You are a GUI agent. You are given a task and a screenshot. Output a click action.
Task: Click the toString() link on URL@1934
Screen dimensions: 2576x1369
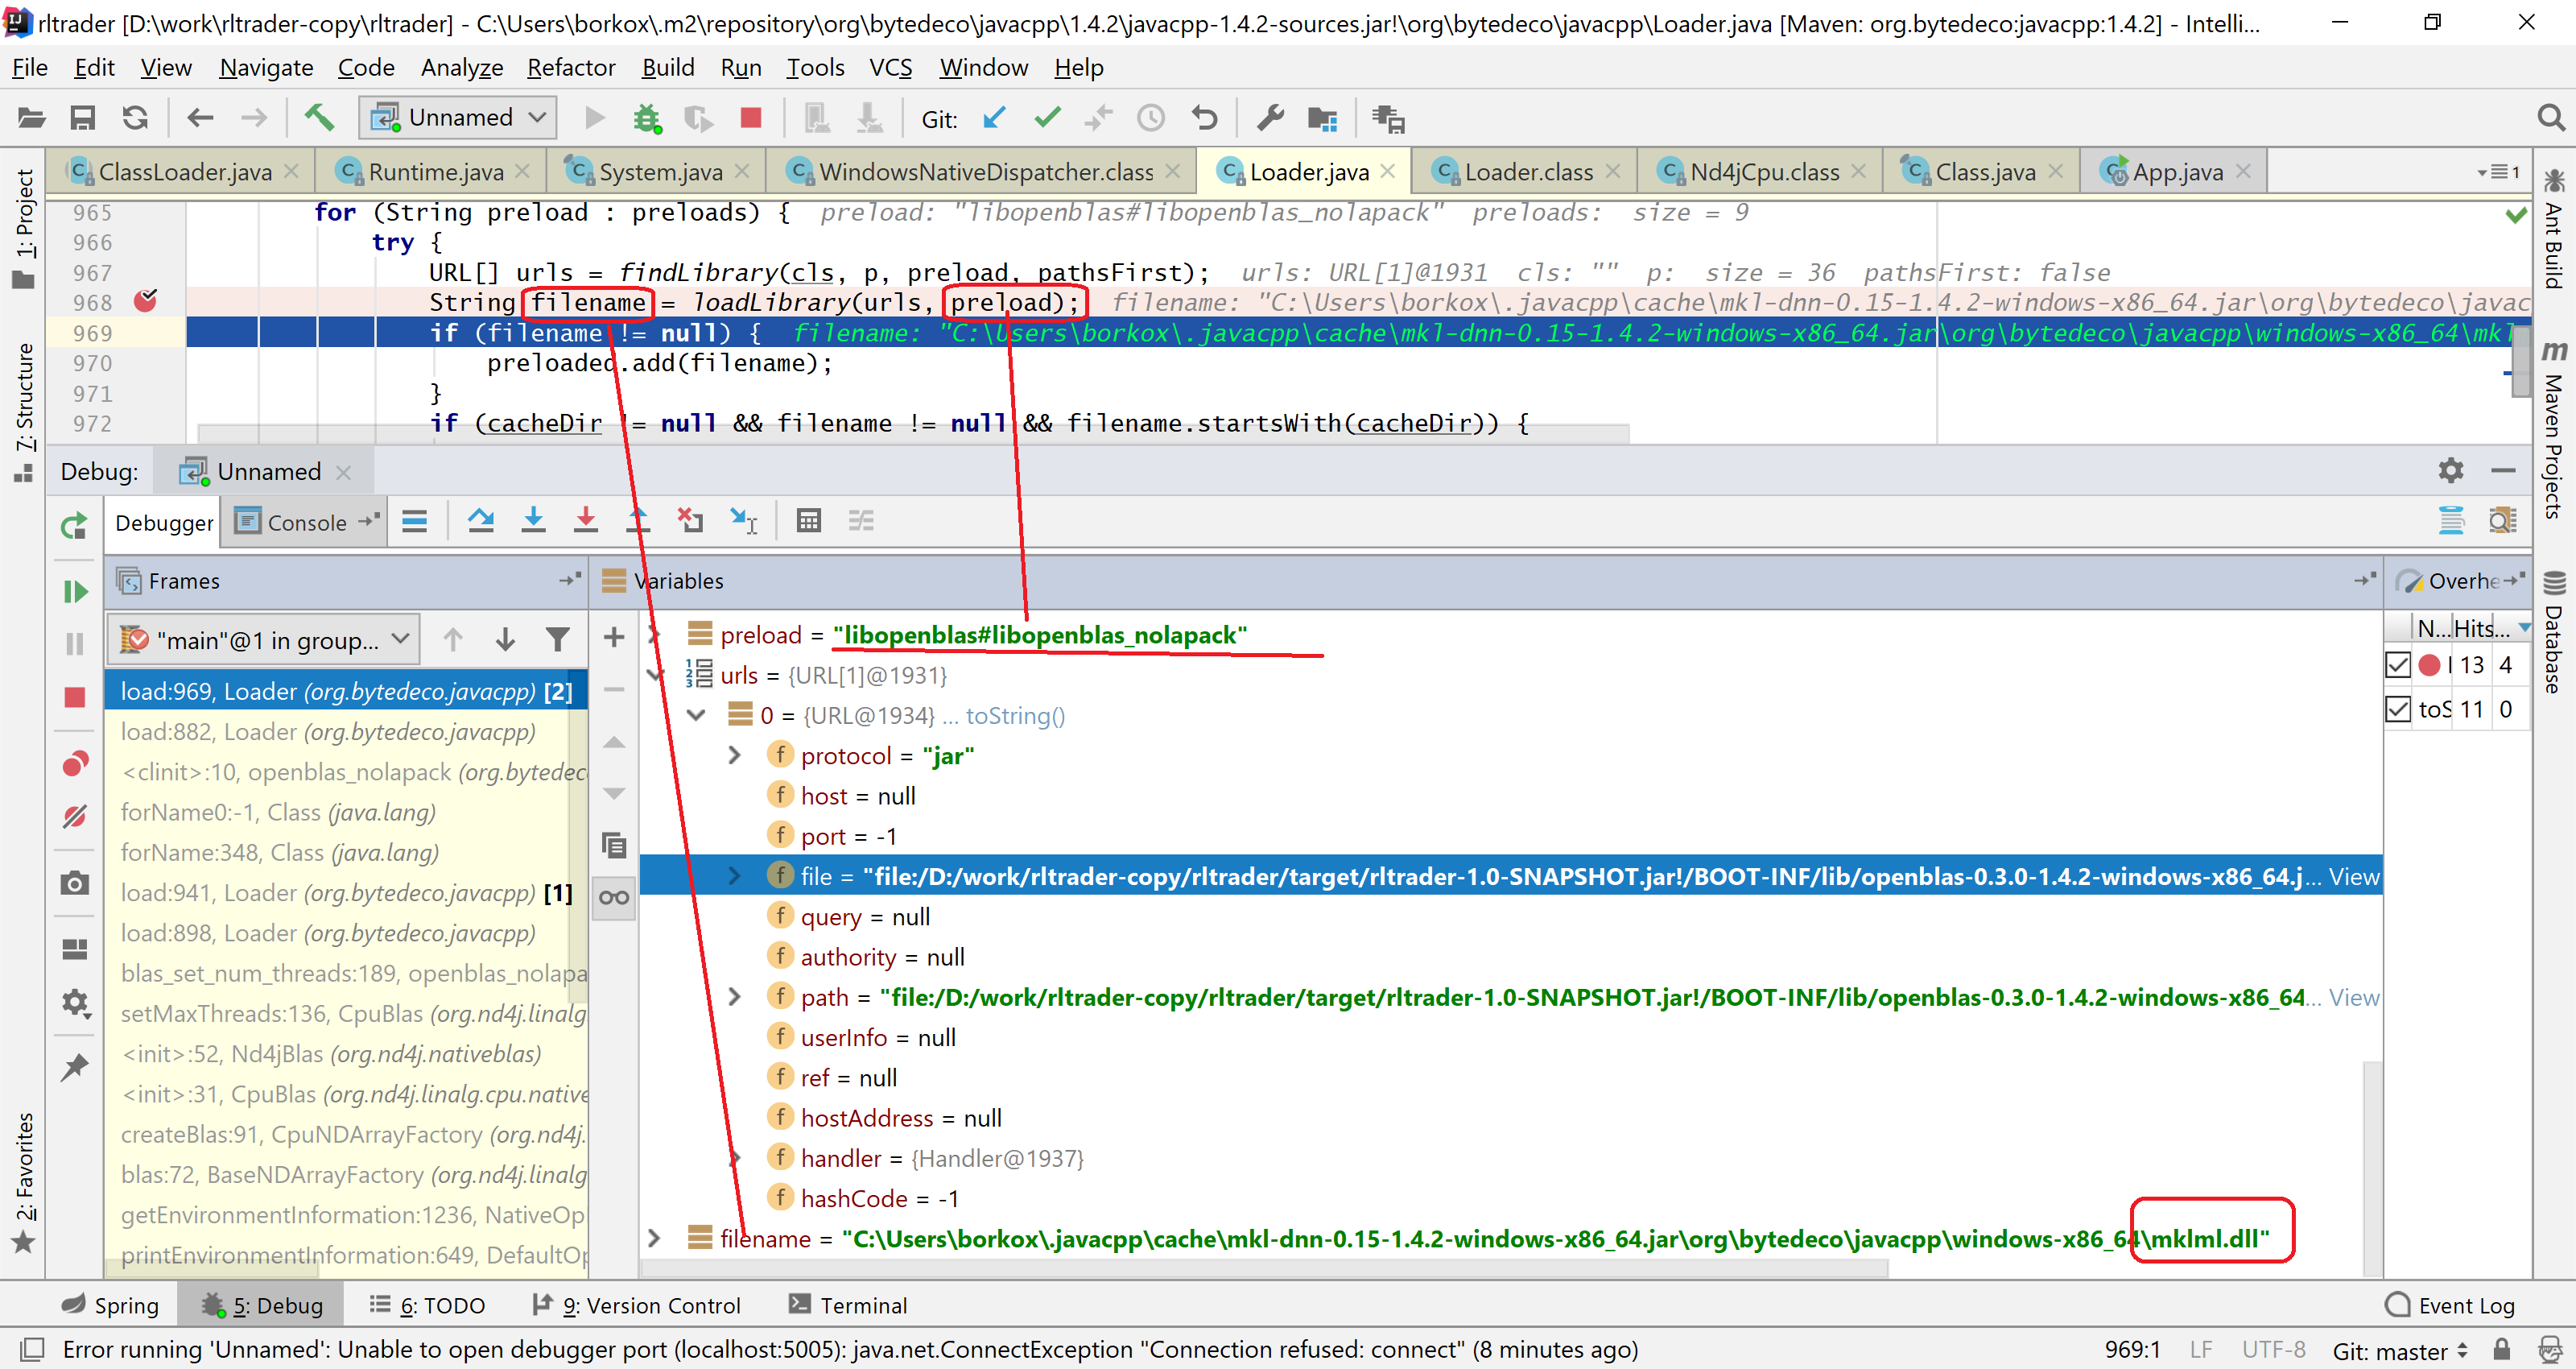coord(1015,716)
